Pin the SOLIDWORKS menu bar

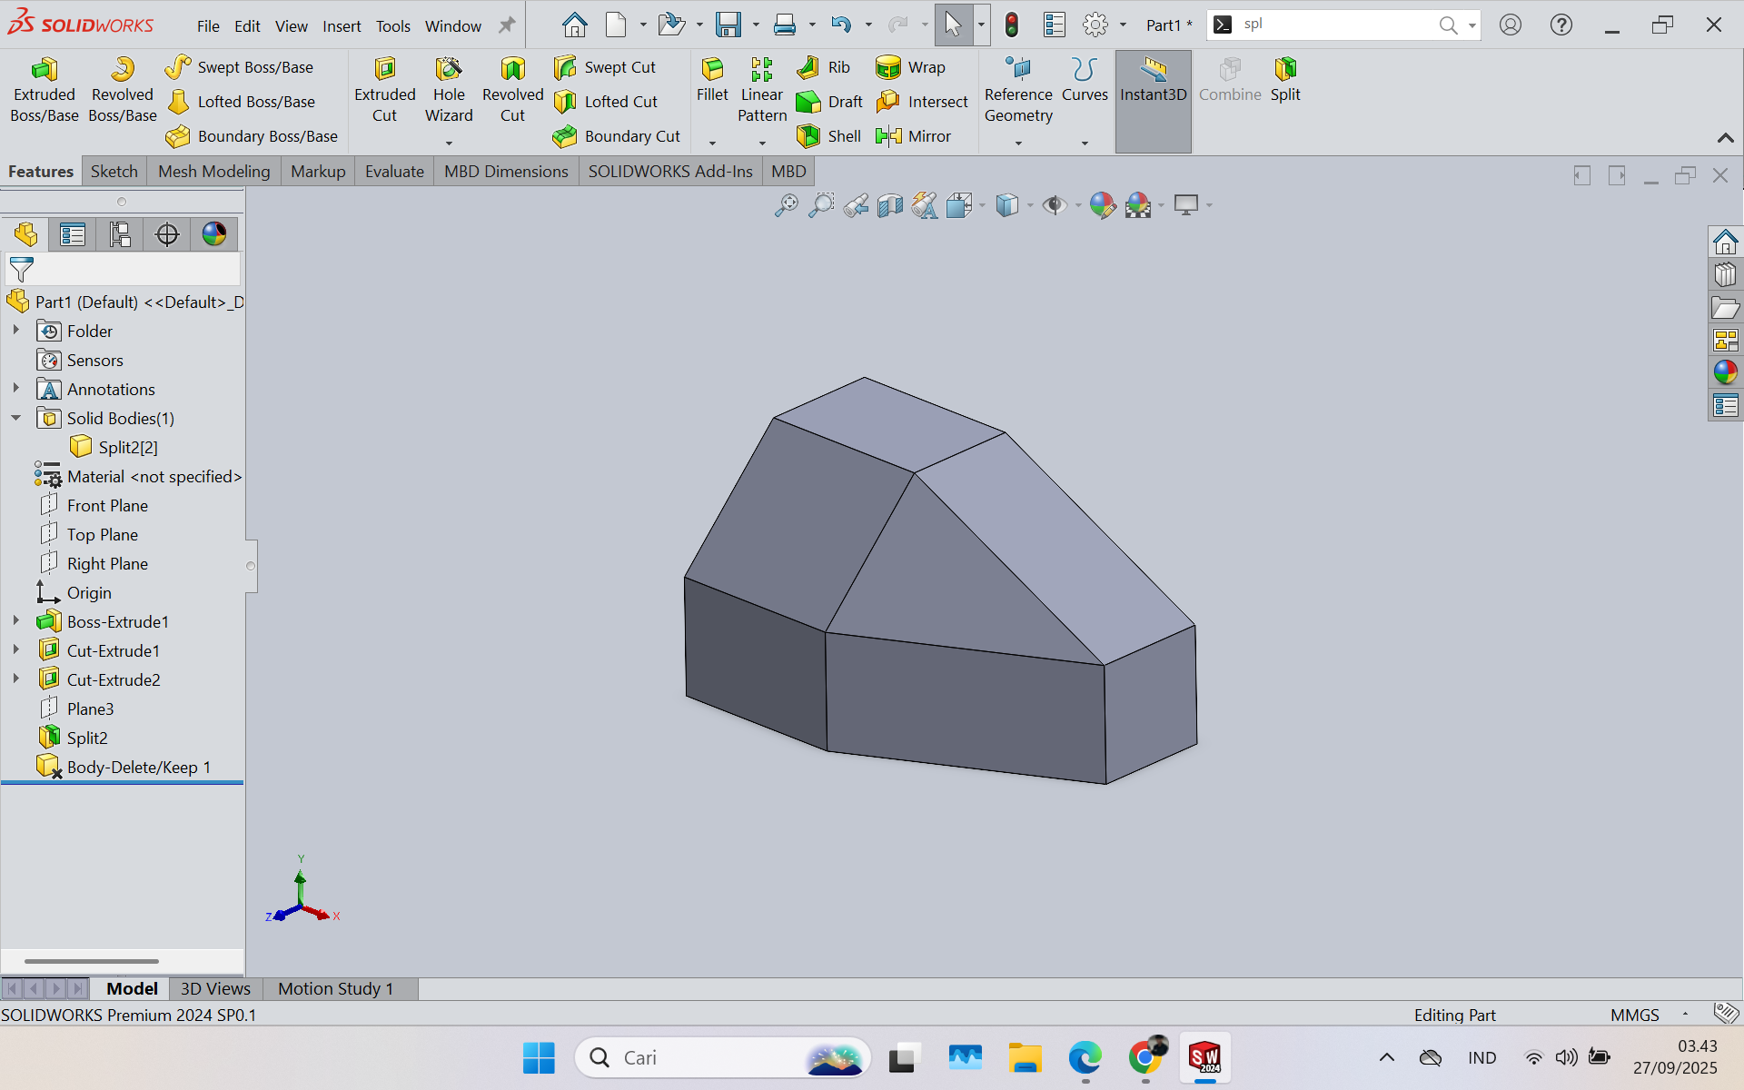coord(507,25)
